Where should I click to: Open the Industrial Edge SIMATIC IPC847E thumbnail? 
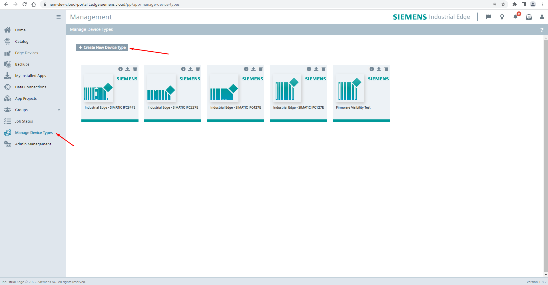(99, 88)
